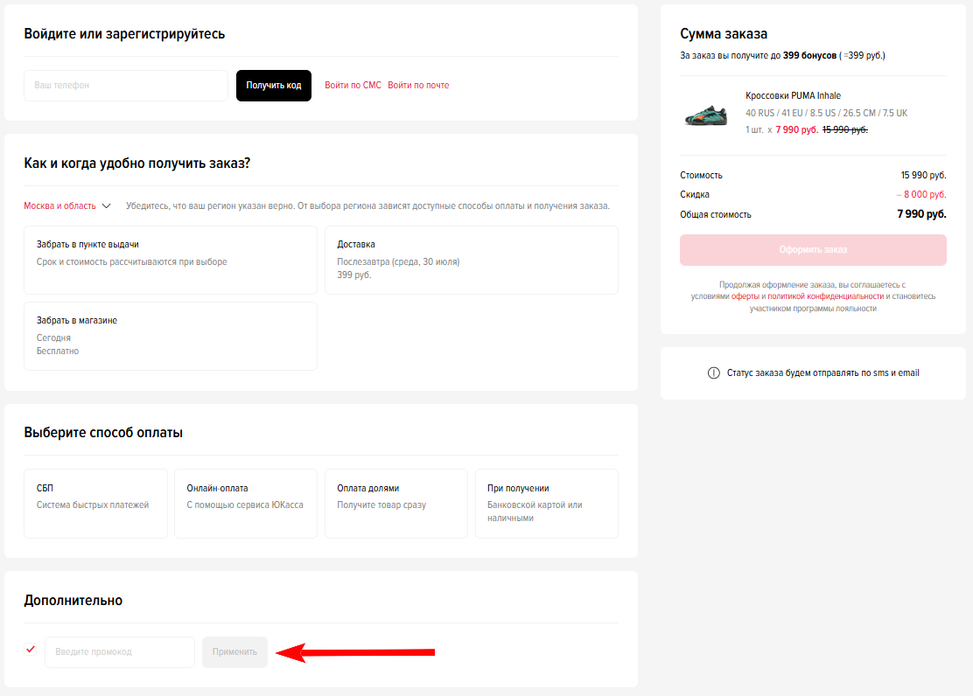The image size is (973, 696).
Task: Click the Войти по СМС link
Action: (x=353, y=86)
